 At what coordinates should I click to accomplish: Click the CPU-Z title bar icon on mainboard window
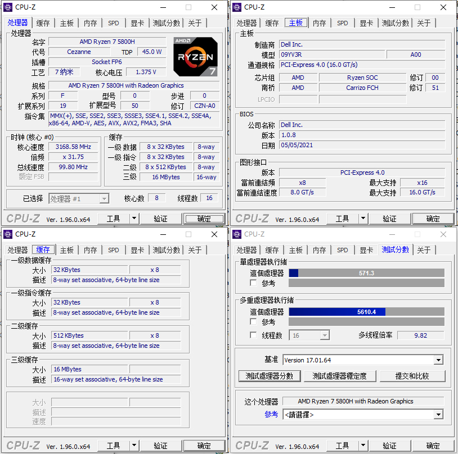tap(237, 7)
